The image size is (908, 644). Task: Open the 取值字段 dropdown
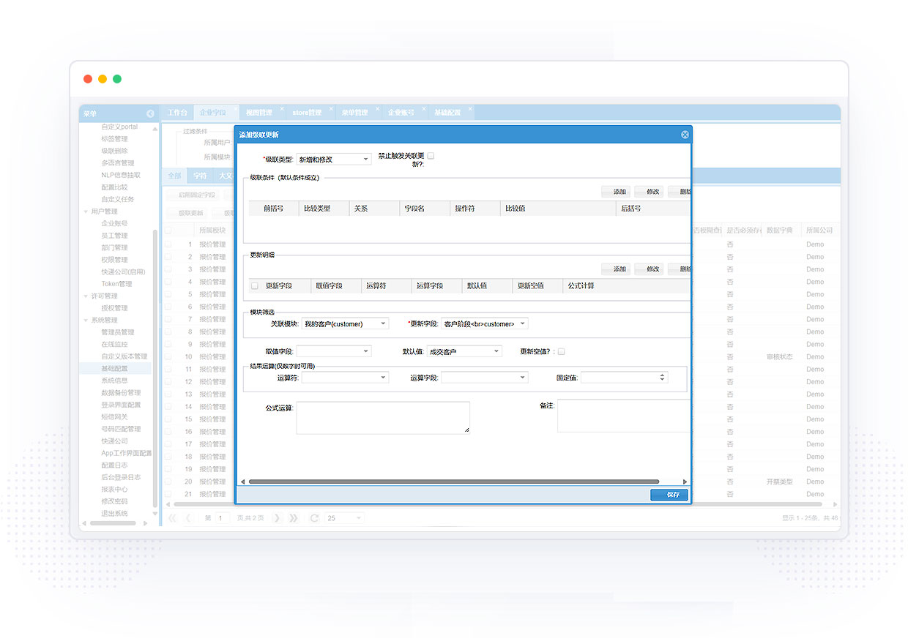click(x=366, y=351)
